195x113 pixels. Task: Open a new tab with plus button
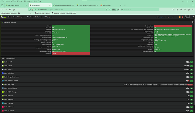[x=125, y=5]
